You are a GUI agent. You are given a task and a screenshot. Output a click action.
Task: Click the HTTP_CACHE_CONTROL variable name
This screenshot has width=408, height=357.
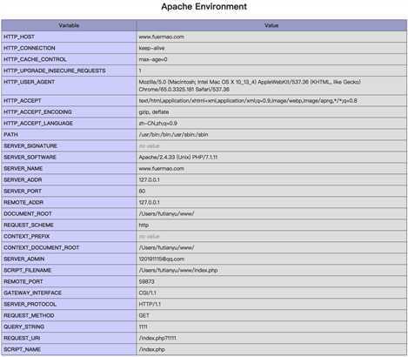click(35, 59)
